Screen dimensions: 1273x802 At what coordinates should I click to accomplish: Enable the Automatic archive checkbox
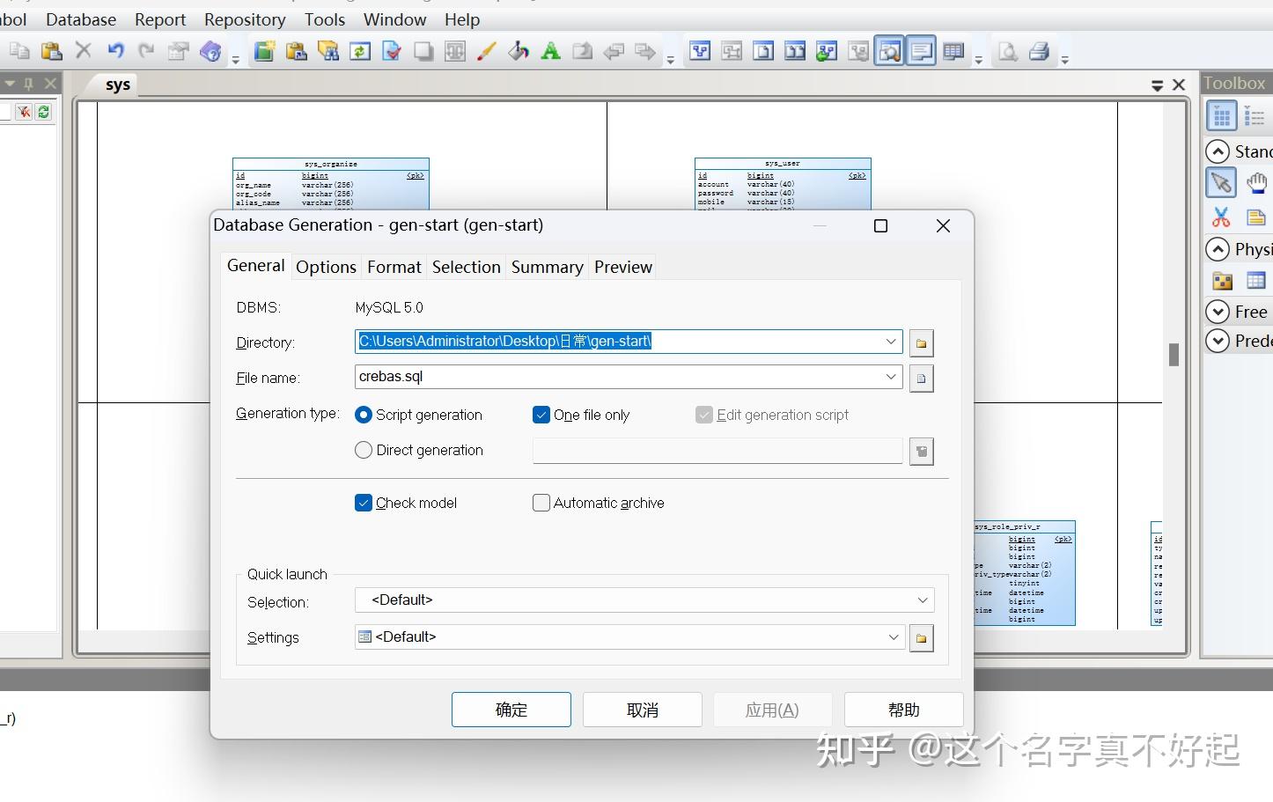pos(541,503)
